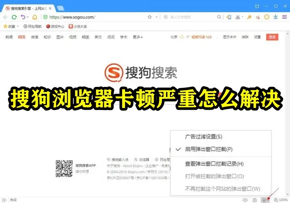Viewport: 290px width, 203px height.
Task: Click the green refresh page icon
Action: pos(14,17)
